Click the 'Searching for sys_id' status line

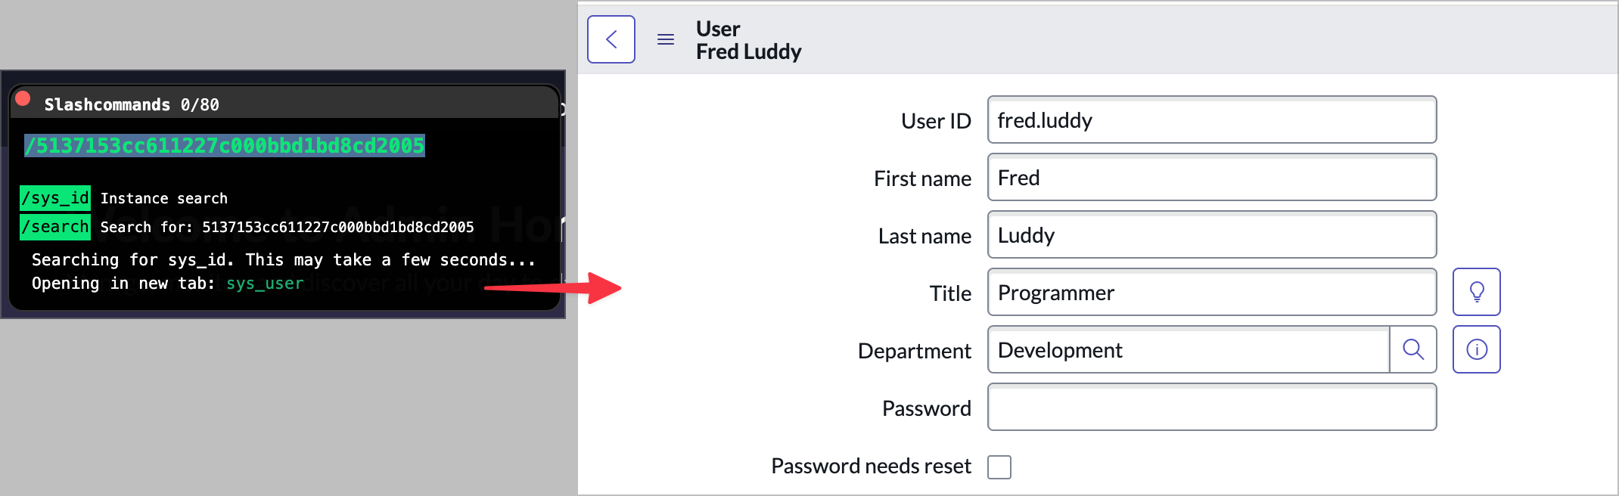point(284,260)
